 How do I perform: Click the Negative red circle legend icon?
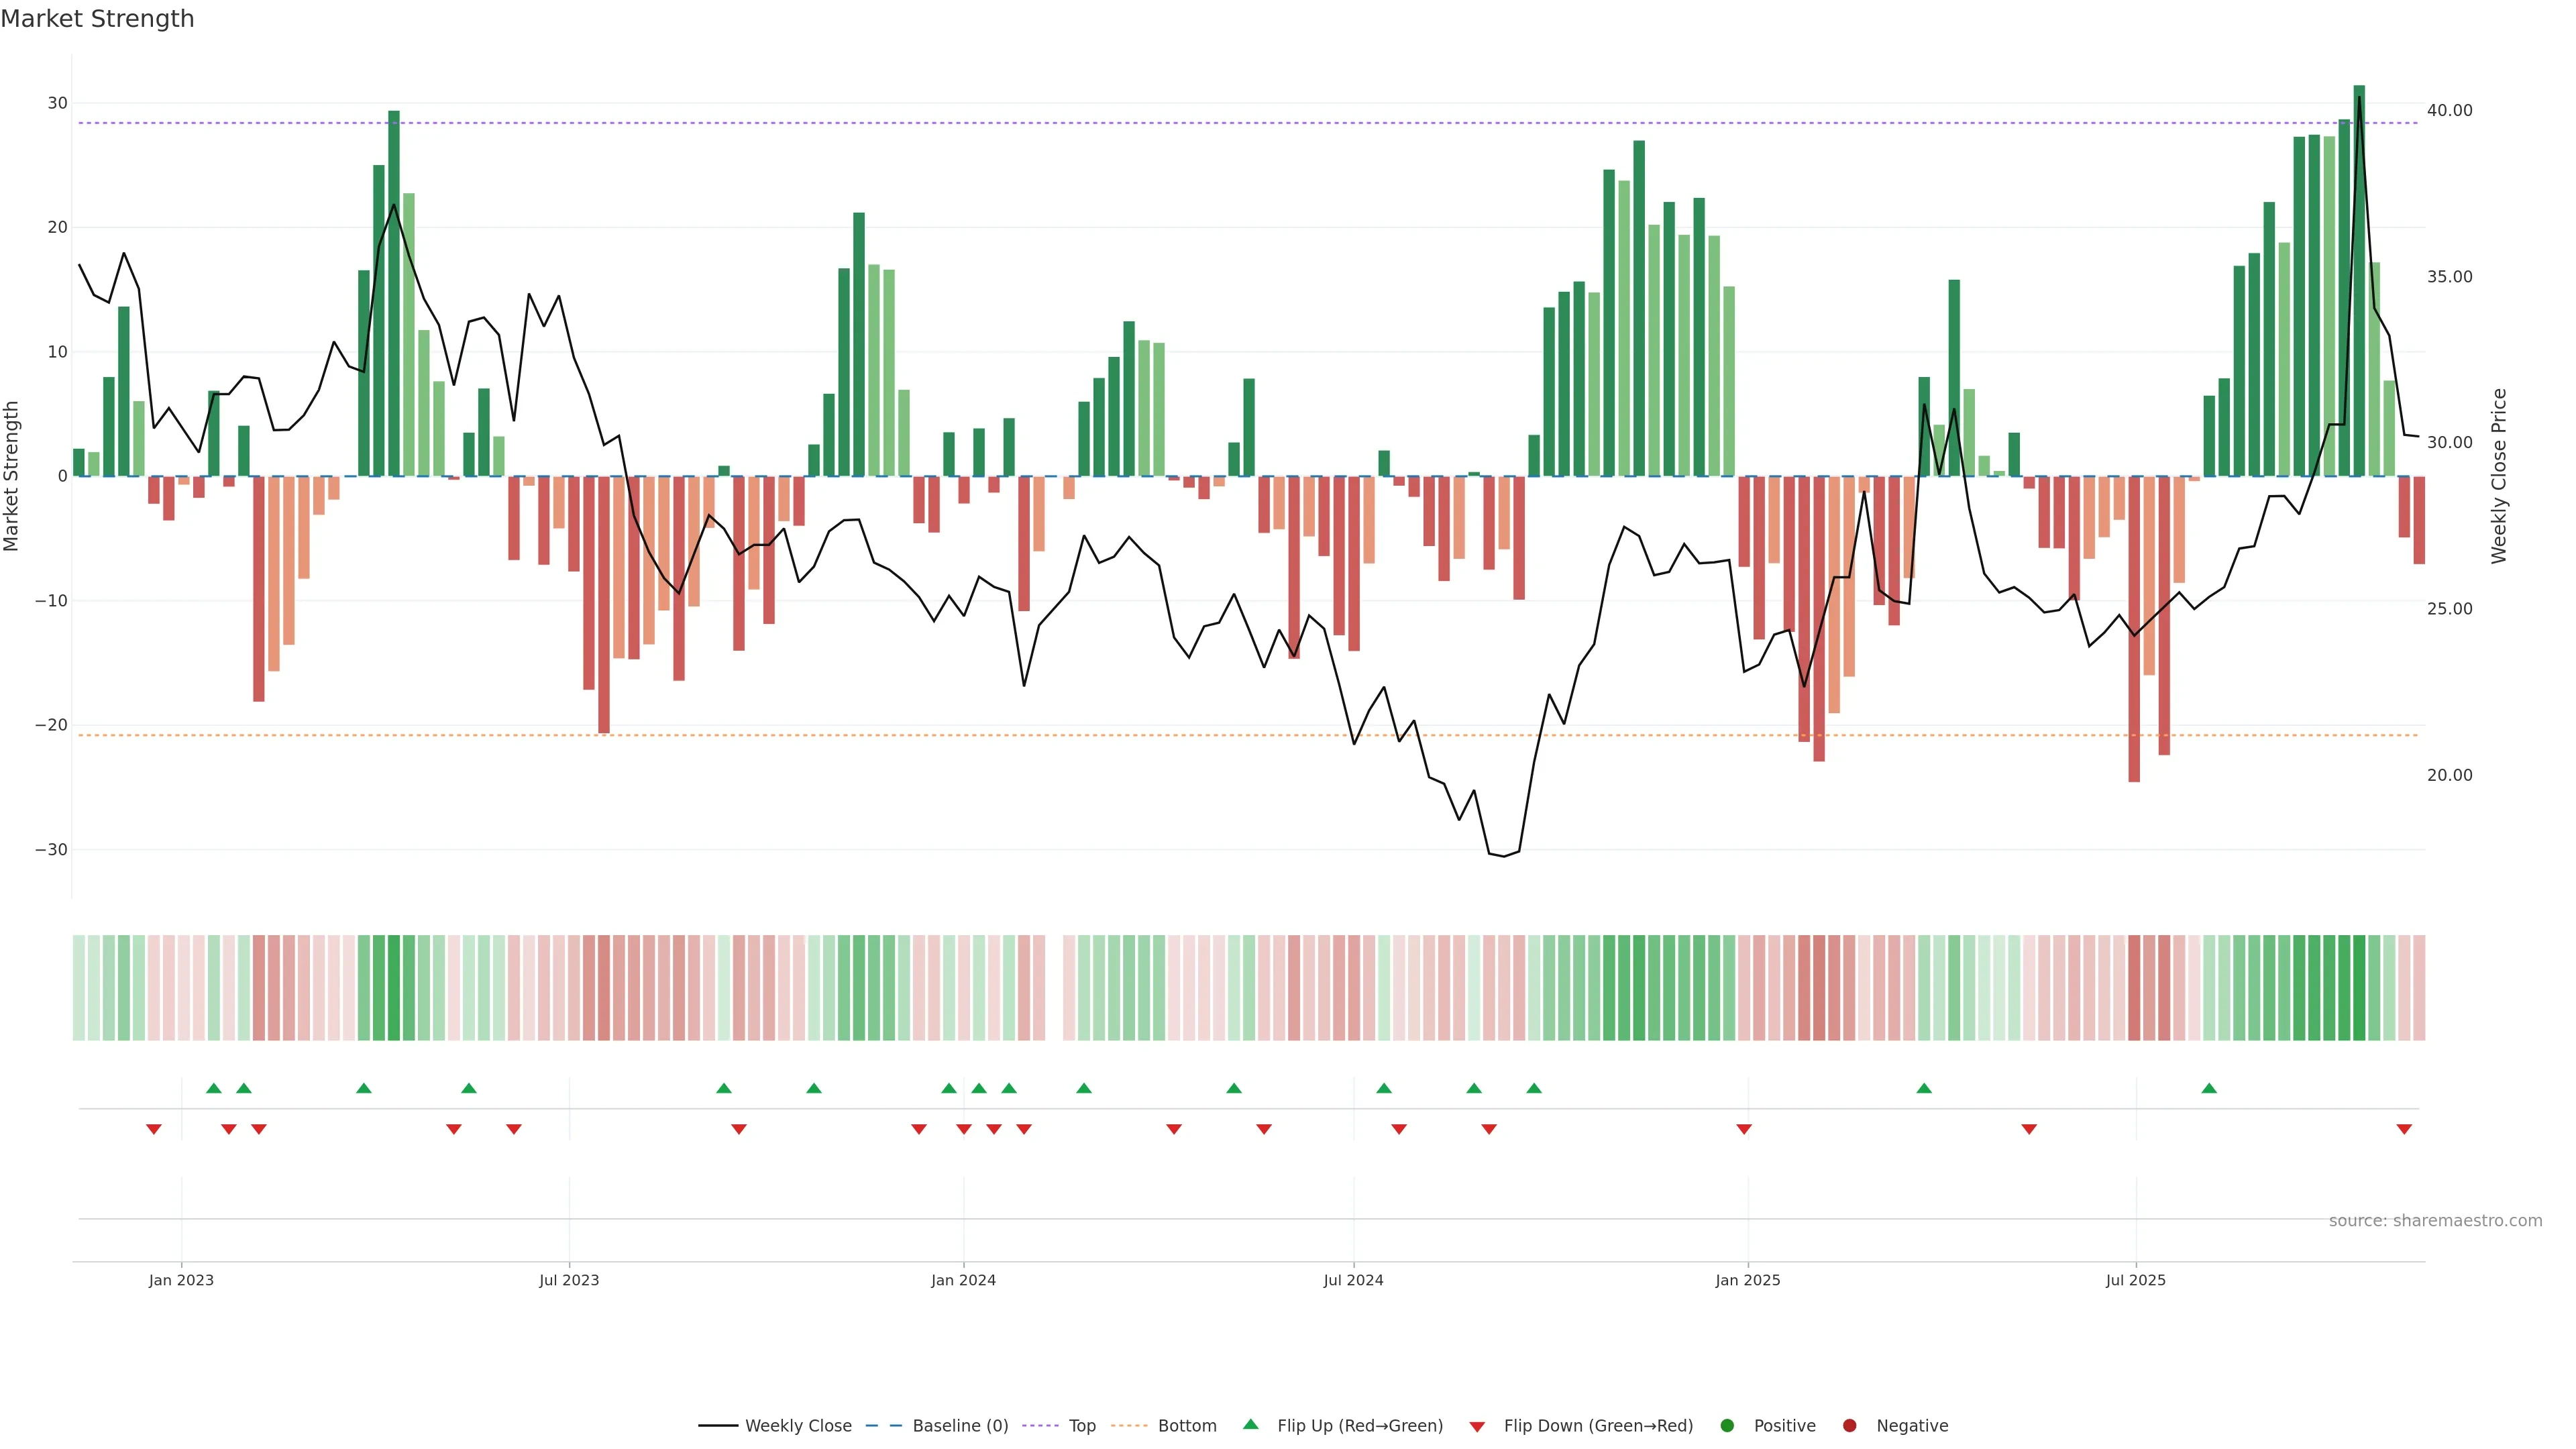pyautogui.click(x=1849, y=1426)
